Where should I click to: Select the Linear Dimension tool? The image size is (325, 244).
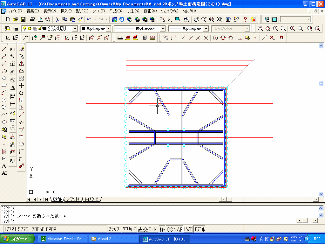[13, 49]
